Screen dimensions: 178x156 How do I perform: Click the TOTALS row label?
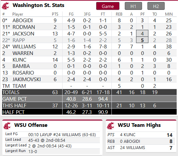[x=11, y=92]
